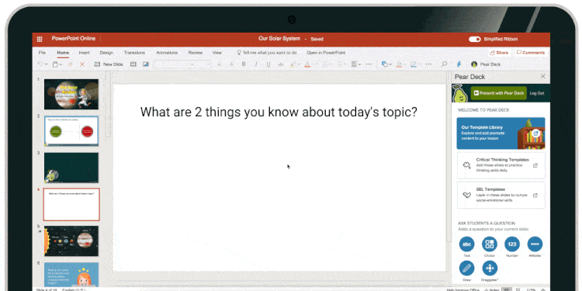
Task: Add a Number question icon
Action: [x=512, y=244]
